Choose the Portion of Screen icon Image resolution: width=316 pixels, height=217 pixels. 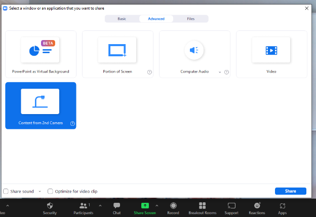point(117,50)
